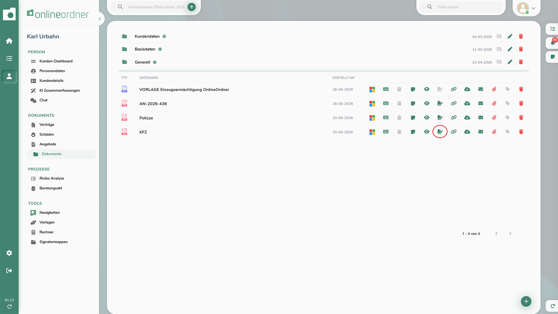This screenshot has height=314, width=558.
Task: Open the Chat section
Action: (x=43, y=100)
